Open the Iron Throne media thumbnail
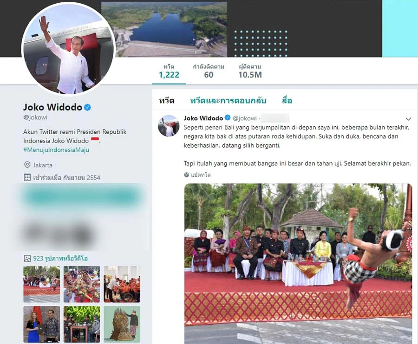Screen dimensions: 418x344 (122, 325)
